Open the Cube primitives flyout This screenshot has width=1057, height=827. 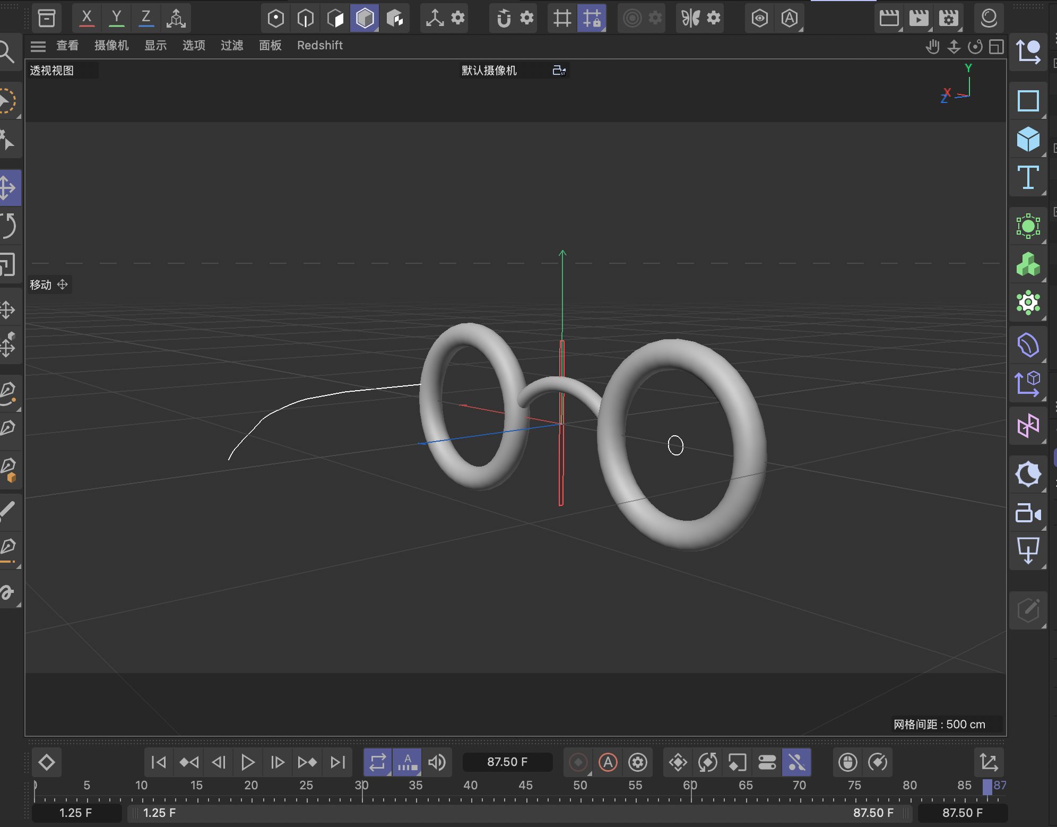point(1028,139)
